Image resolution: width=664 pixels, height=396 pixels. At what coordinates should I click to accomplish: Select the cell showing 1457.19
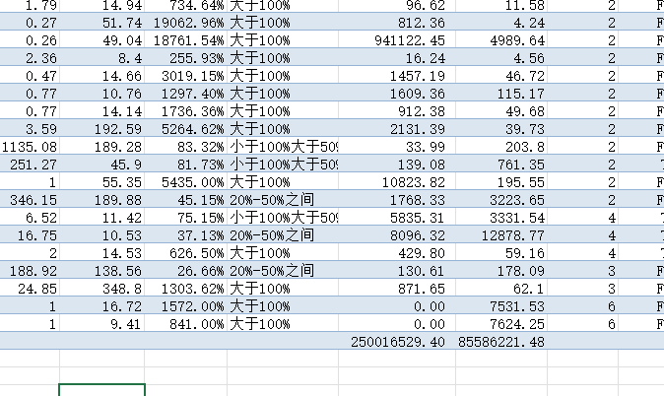[397, 76]
